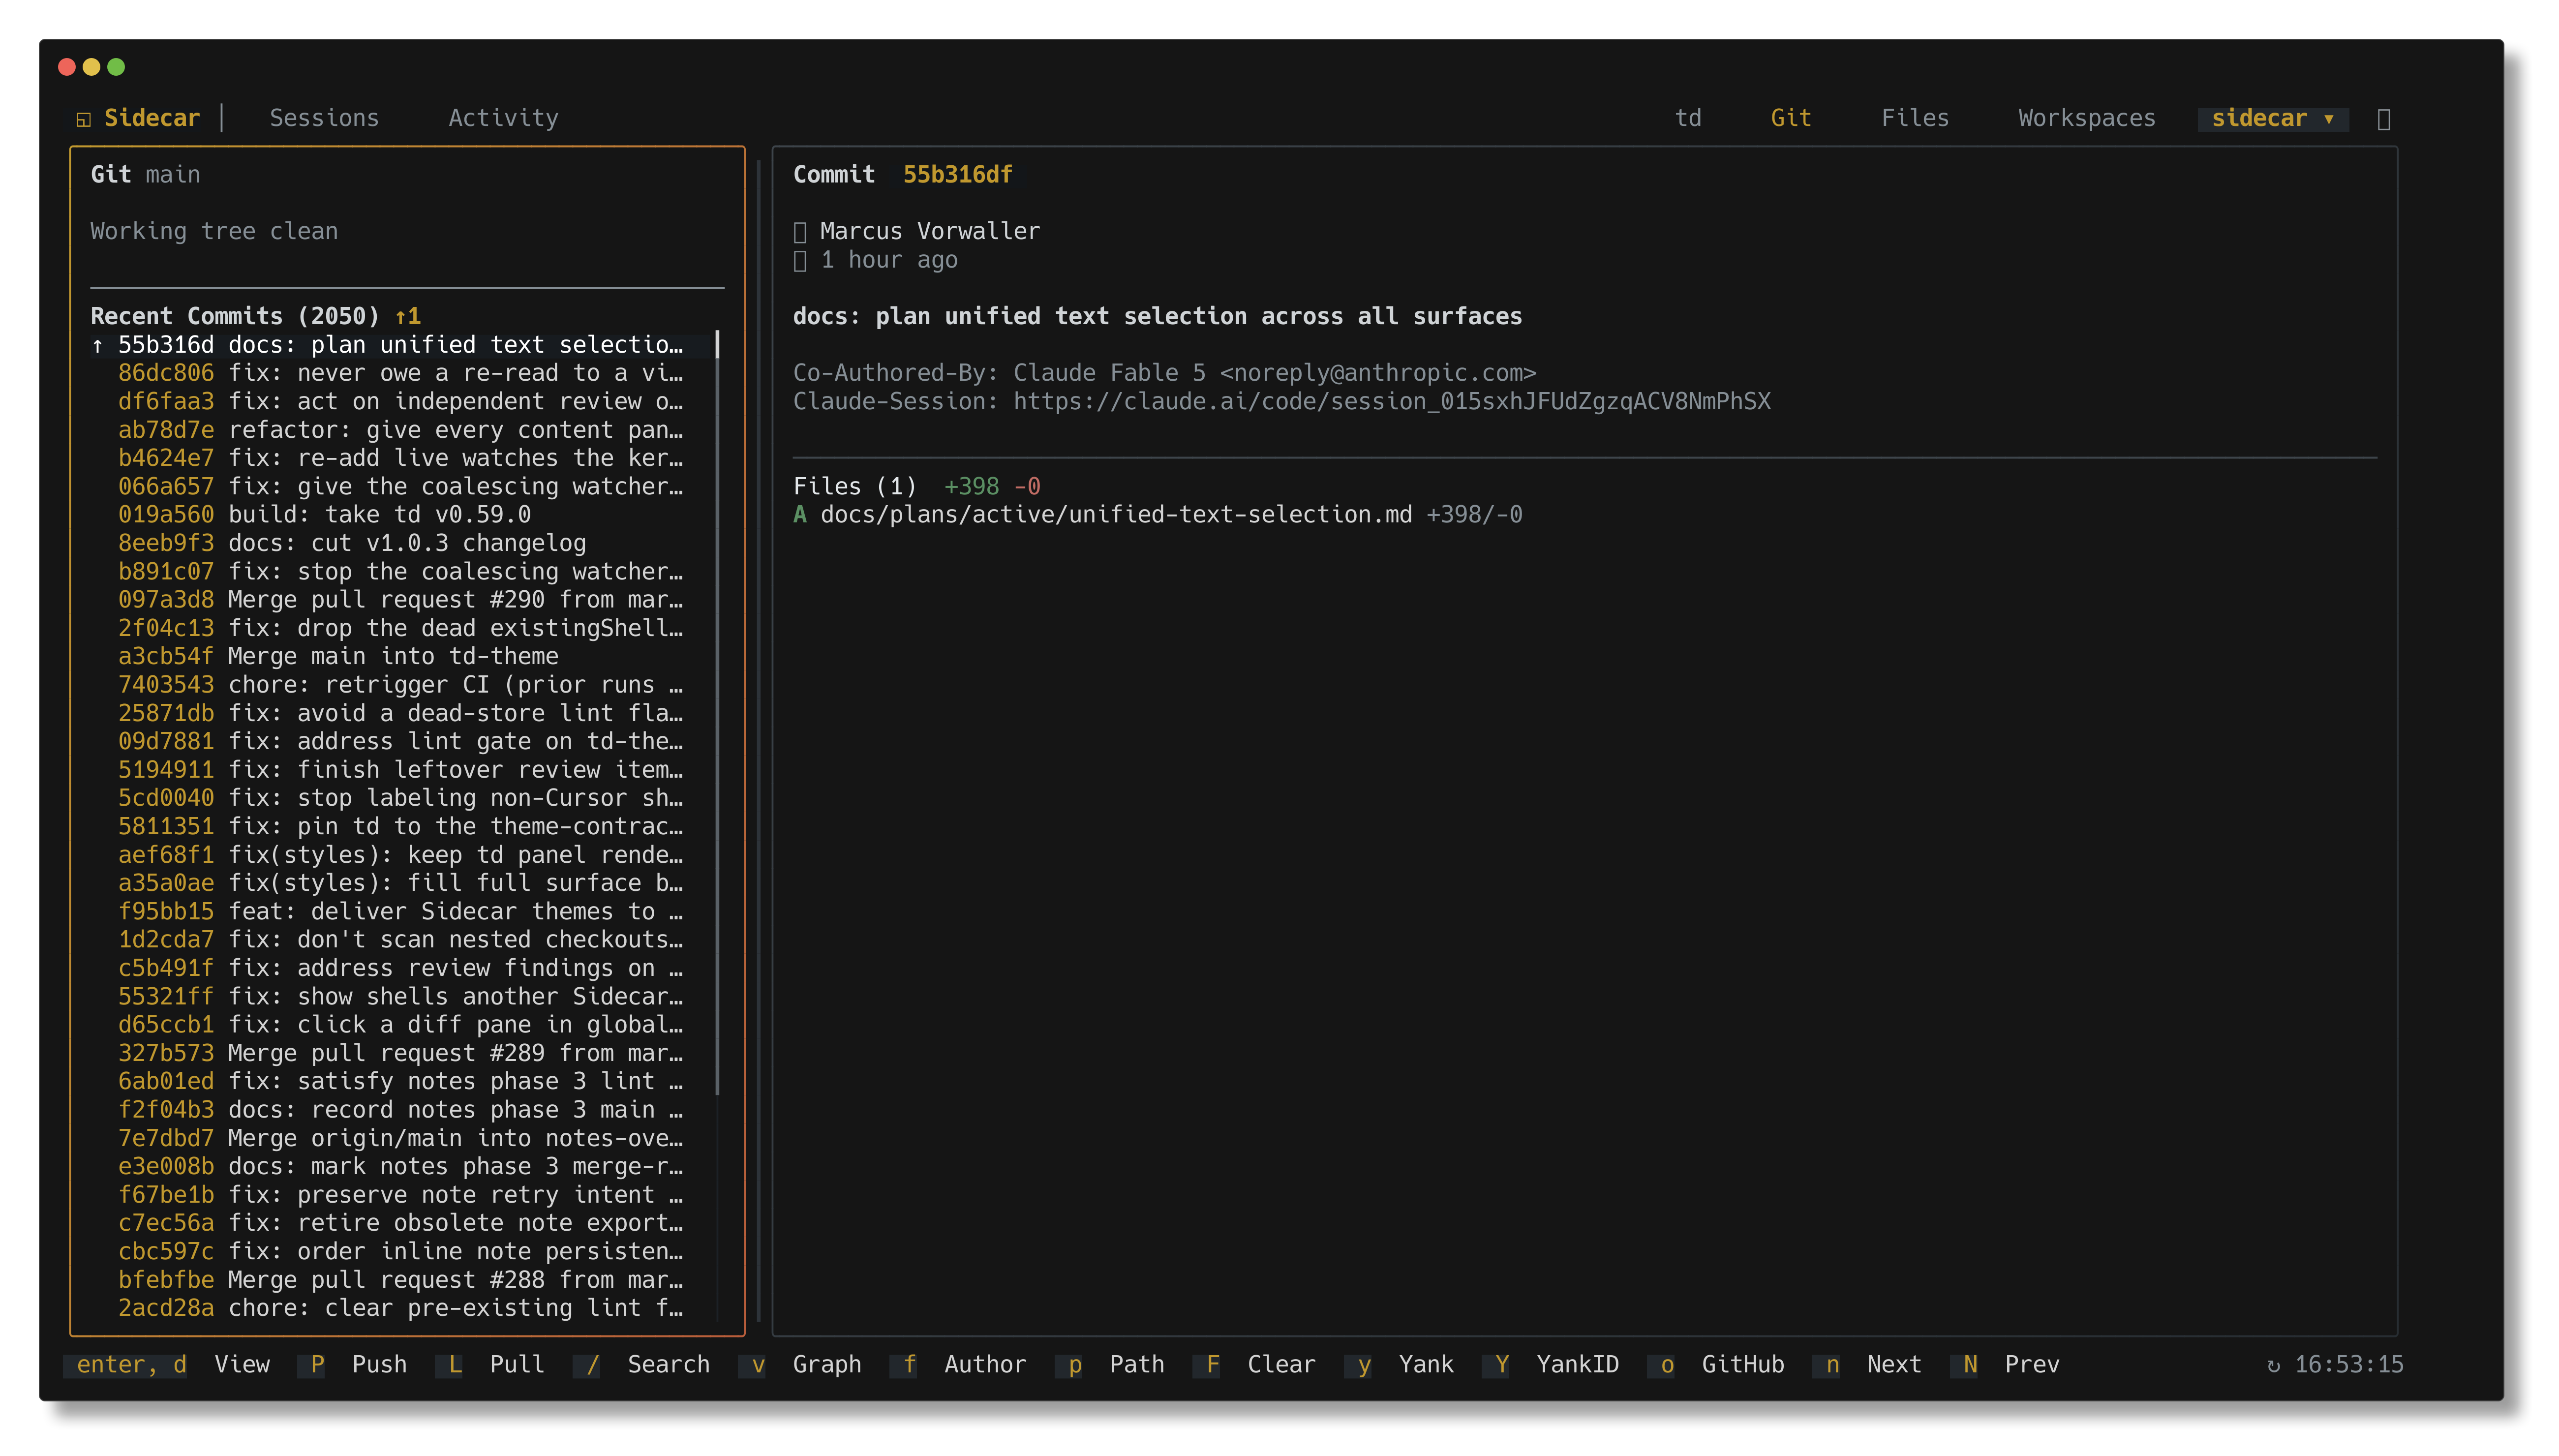Select commit 8eeb9f3 docs: cut v1.0.3 changelog
The width and height of the screenshot is (2559, 1456).
point(400,543)
